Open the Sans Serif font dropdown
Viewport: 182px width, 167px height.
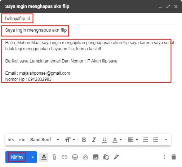[45, 140]
